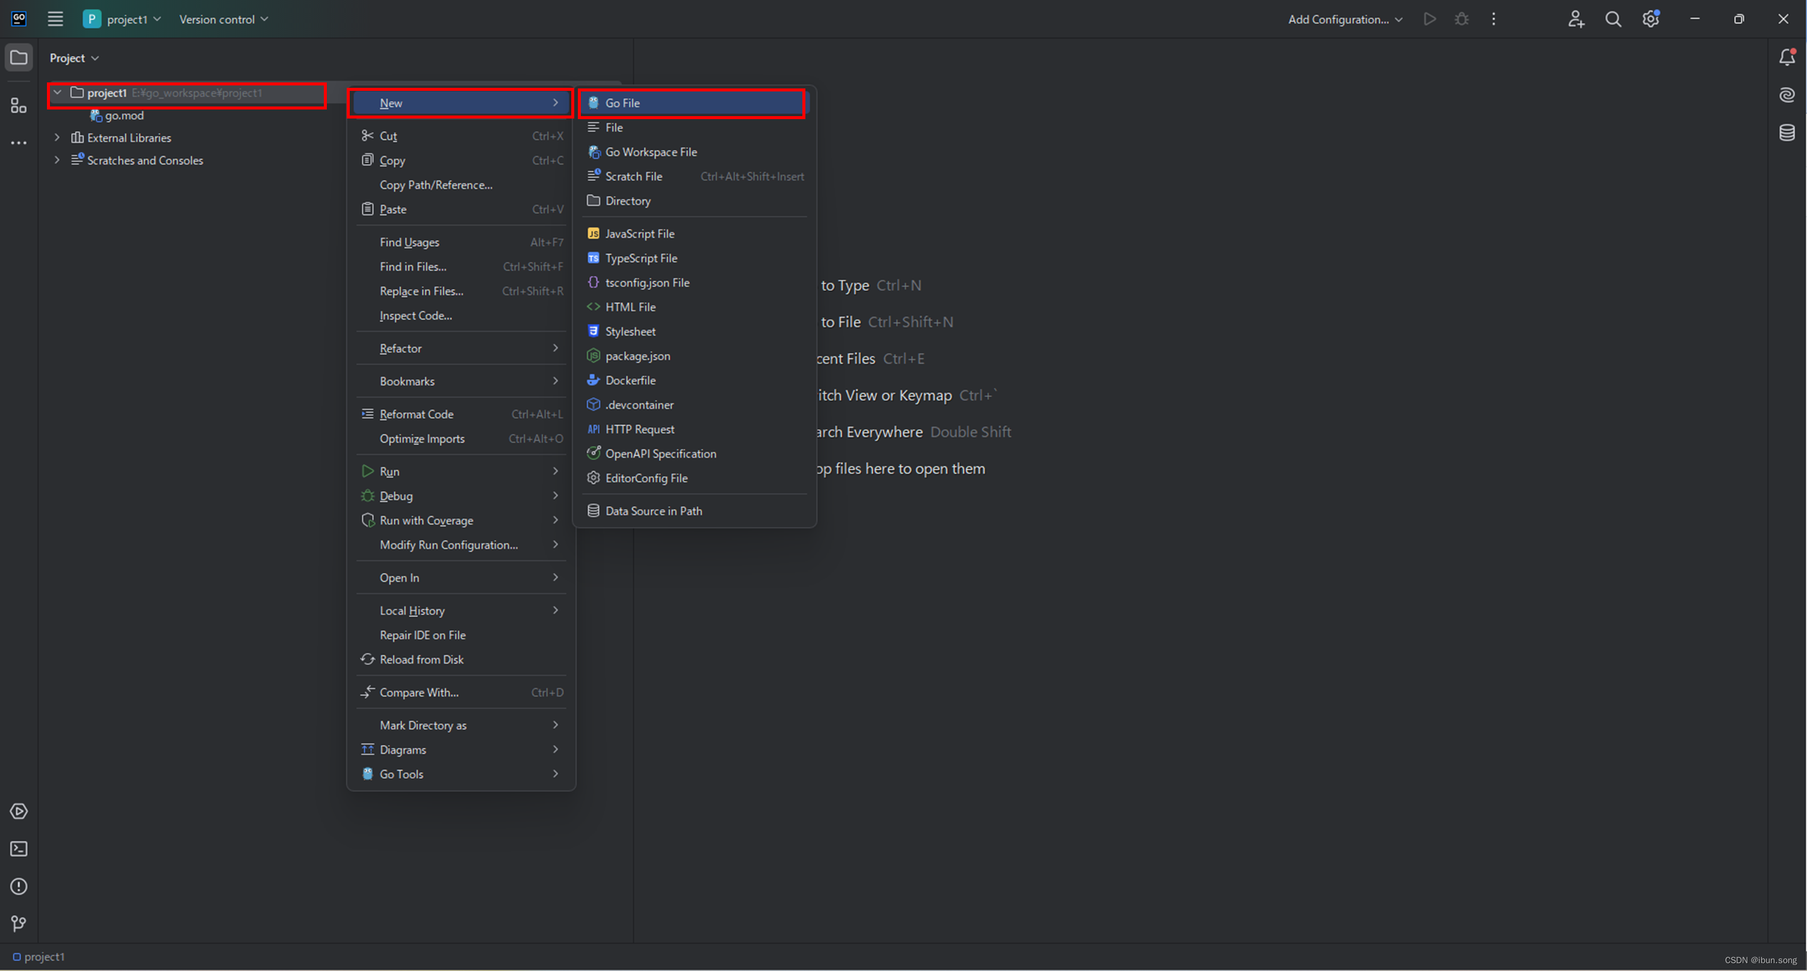Expand Scratches and Consoles node

pos(58,160)
